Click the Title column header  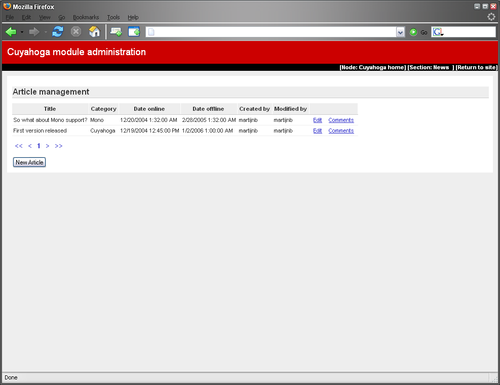click(50, 109)
